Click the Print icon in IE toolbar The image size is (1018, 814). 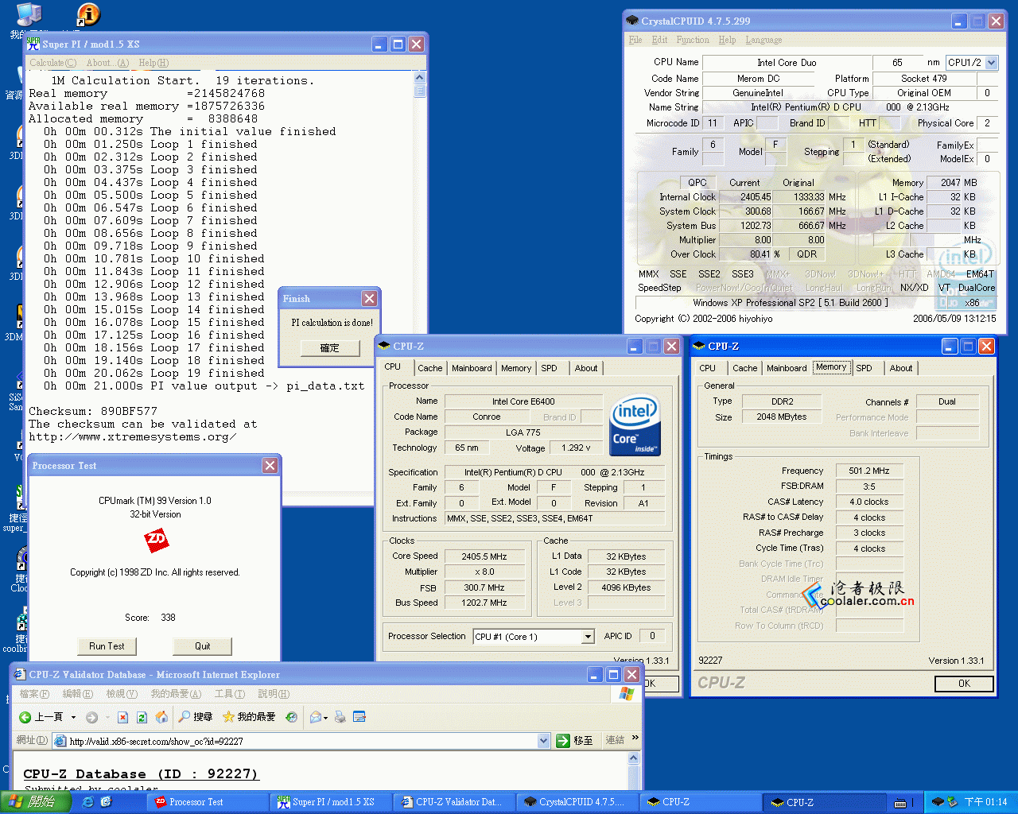tap(340, 717)
